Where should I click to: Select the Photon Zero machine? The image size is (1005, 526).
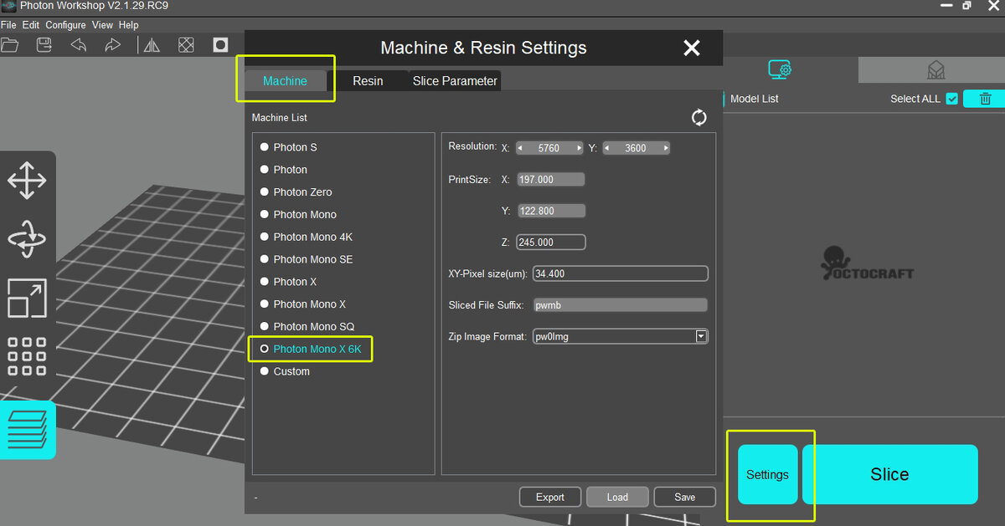click(x=296, y=192)
